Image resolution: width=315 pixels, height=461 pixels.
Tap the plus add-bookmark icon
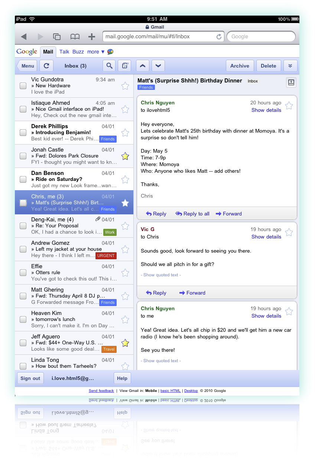tap(91, 36)
